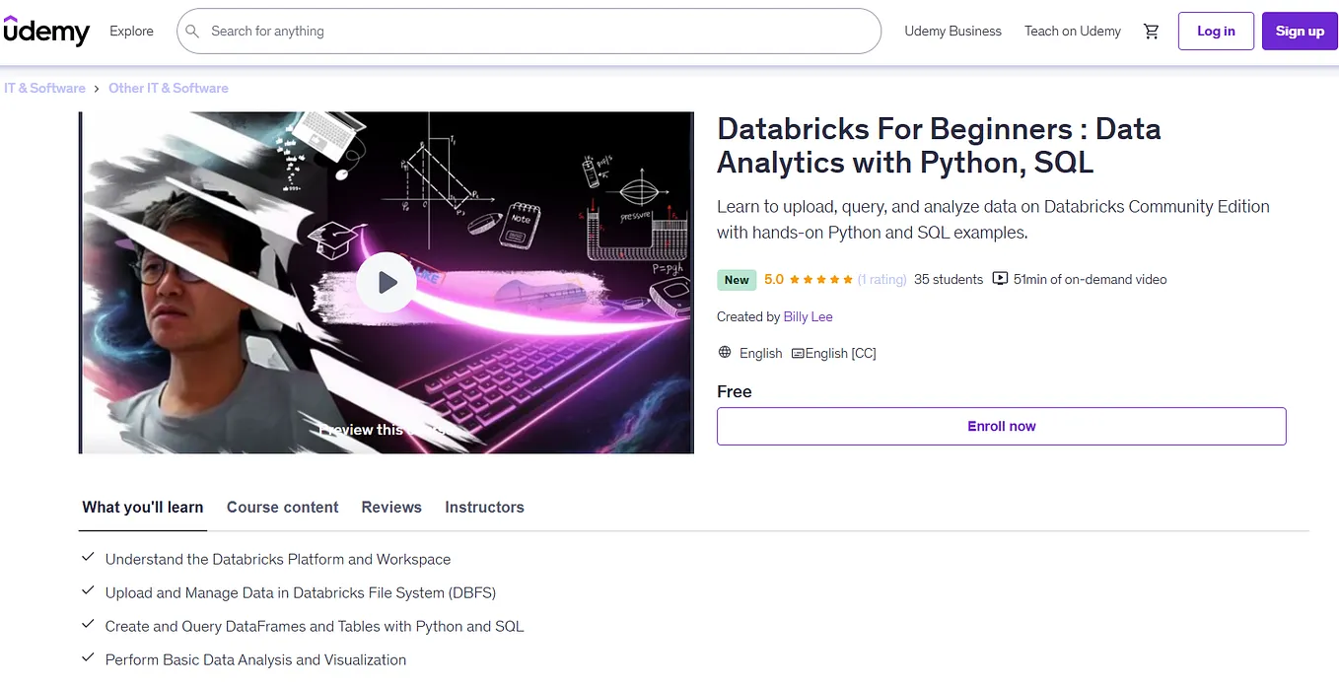Click the English [CC] captions icon
The image size is (1339, 686).
(797, 353)
